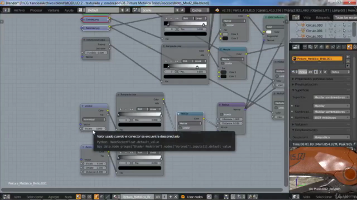Remove the material slot with minus button
This screenshot has height=200, width=357.
(x=348, y=61)
